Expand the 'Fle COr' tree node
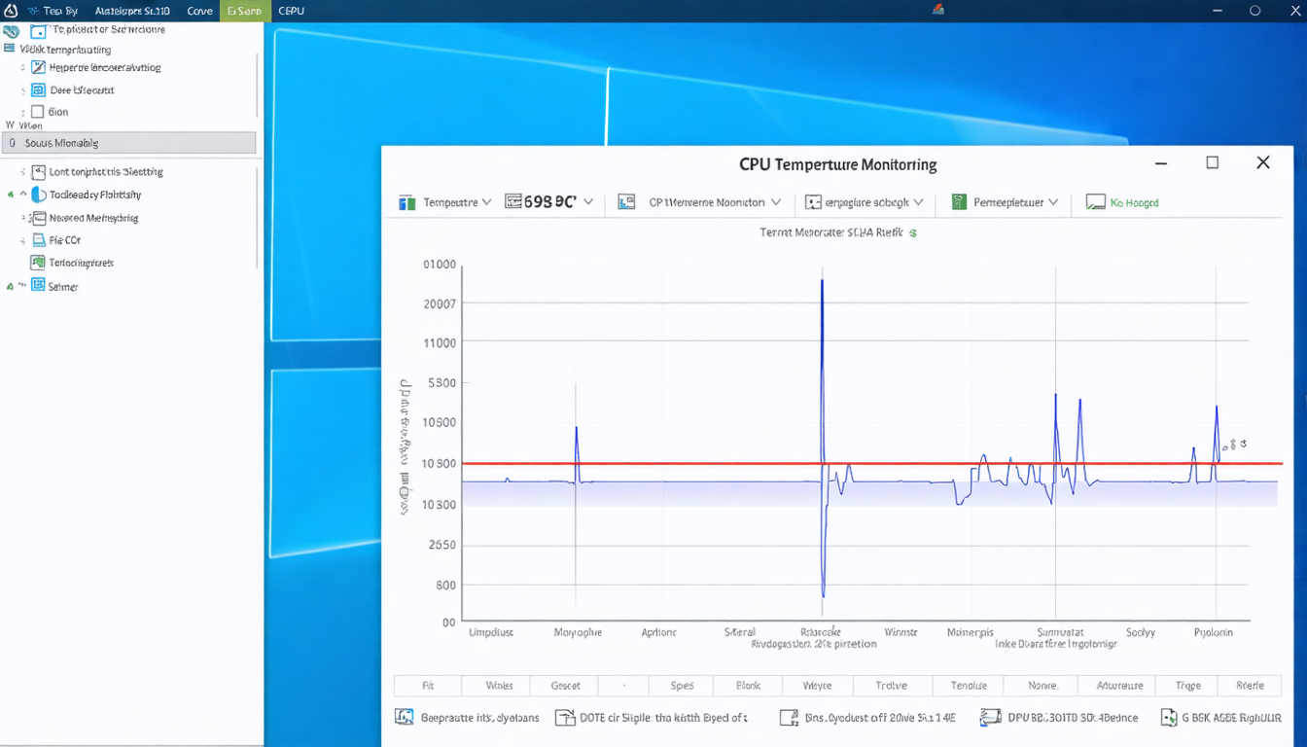The image size is (1307, 747). [23, 239]
